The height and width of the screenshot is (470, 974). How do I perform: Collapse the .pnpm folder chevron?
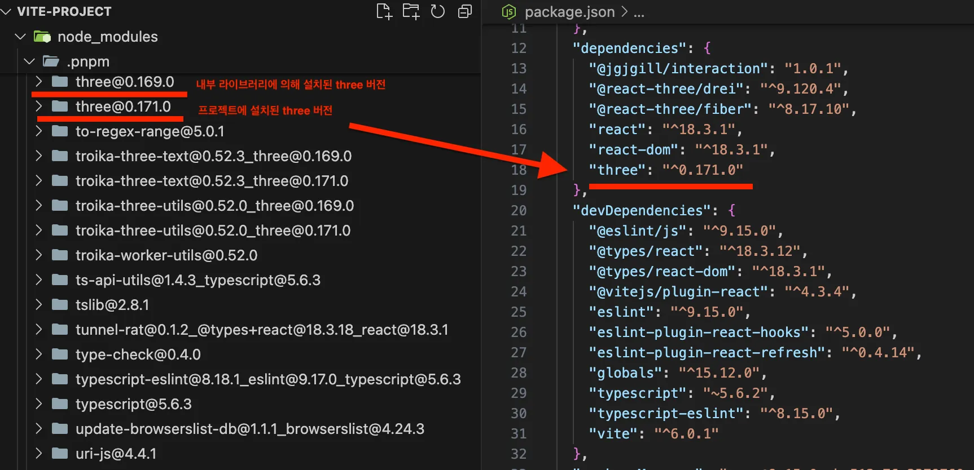click(30, 61)
